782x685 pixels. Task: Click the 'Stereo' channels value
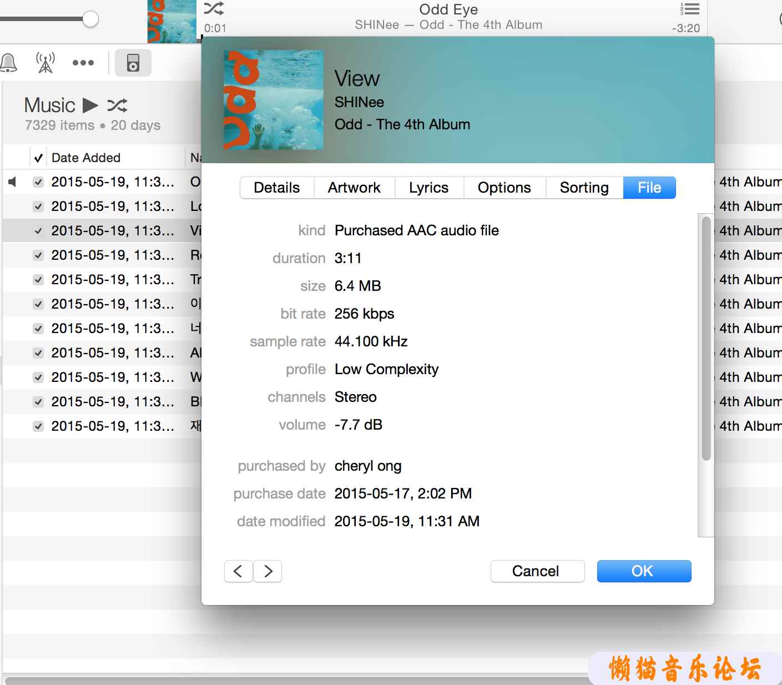tap(356, 397)
